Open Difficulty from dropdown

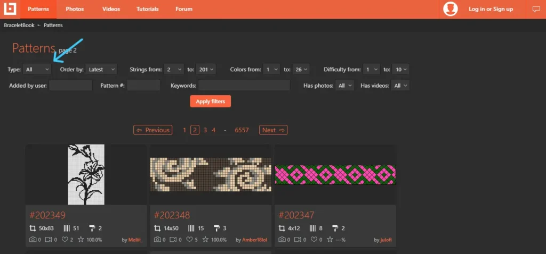click(x=371, y=70)
